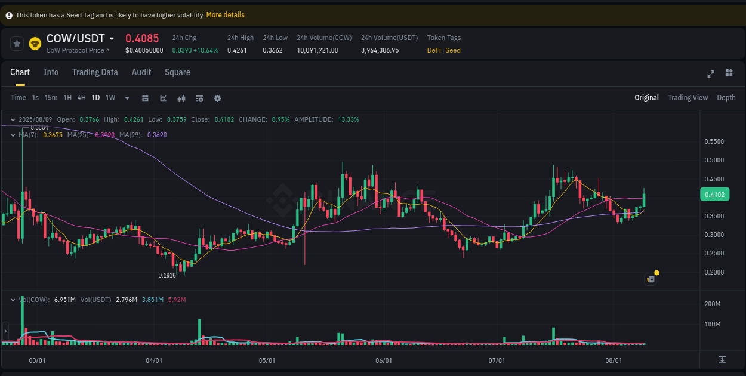The image size is (746, 376).
Task: Collapse the OHLC info row chevron
Action: [x=13, y=119]
